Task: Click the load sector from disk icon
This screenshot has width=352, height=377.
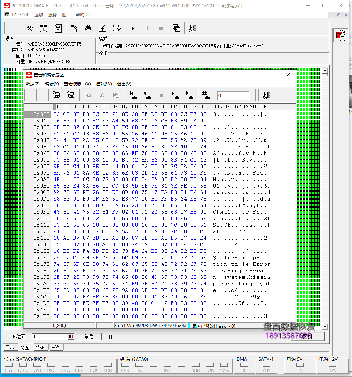Action: pos(71,95)
